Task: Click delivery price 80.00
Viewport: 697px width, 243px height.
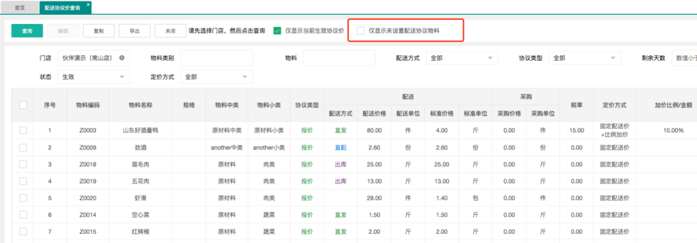Action: [374, 130]
